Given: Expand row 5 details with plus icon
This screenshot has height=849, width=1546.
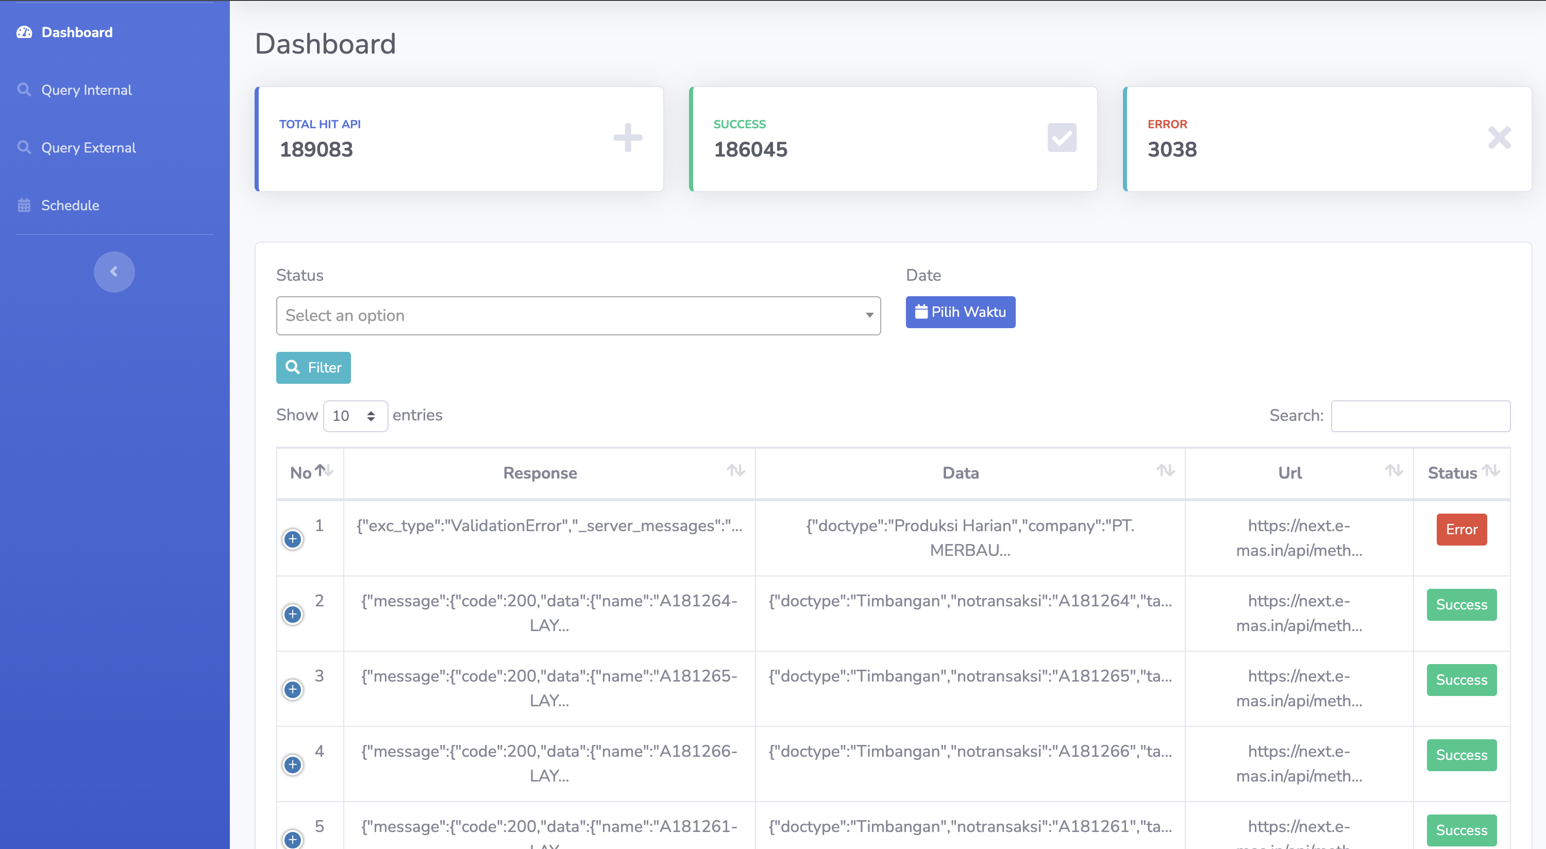Looking at the screenshot, I should tap(293, 839).
